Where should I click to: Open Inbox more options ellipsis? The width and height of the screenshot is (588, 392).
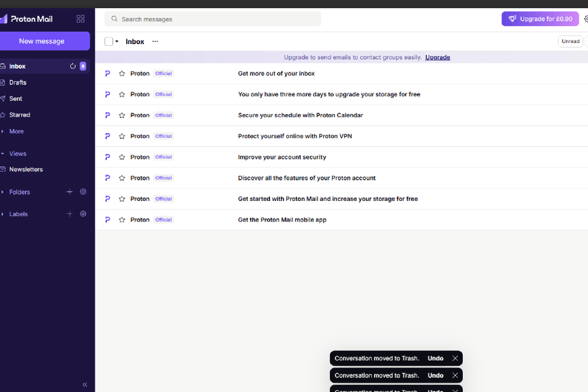coord(155,41)
